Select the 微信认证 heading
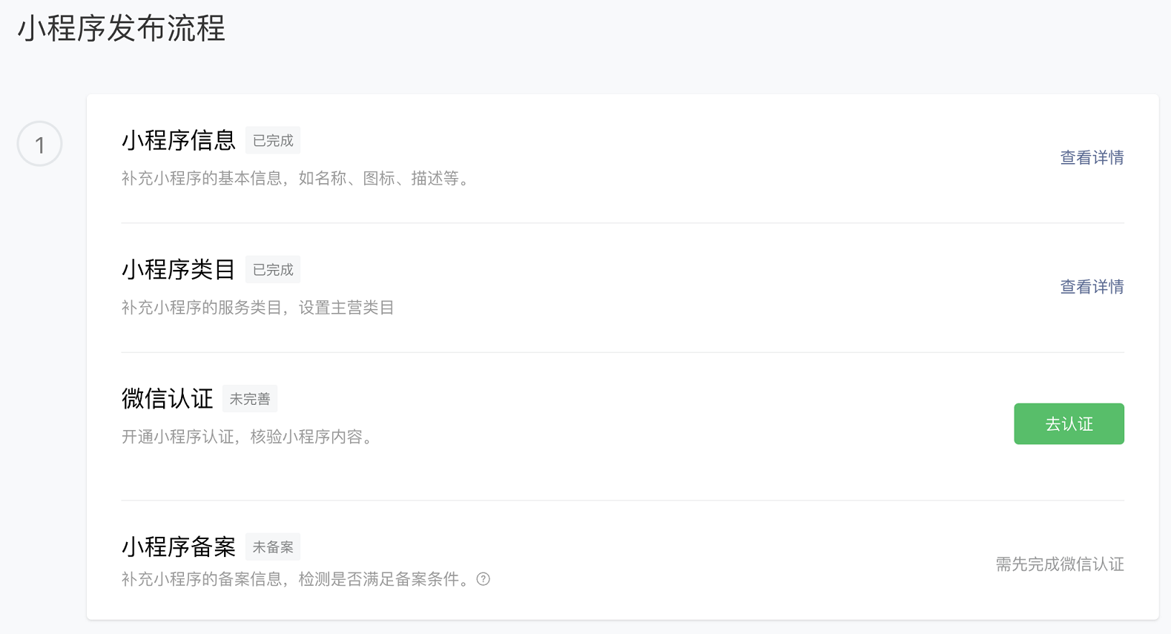This screenshot has height=634, width=1171. point(168,398)
